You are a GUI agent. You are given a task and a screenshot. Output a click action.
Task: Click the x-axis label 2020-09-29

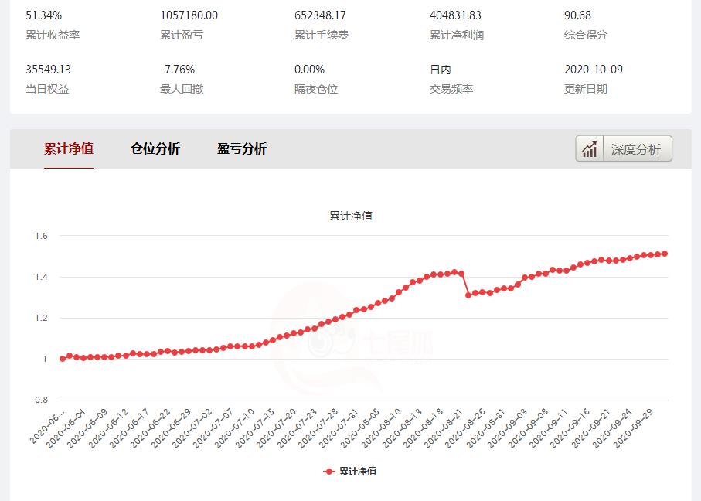point(635,429)
